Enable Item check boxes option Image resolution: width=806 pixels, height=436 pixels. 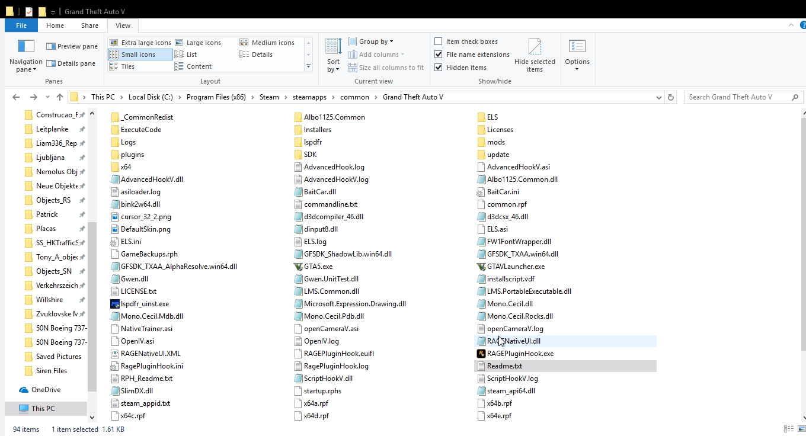point(439,41)
